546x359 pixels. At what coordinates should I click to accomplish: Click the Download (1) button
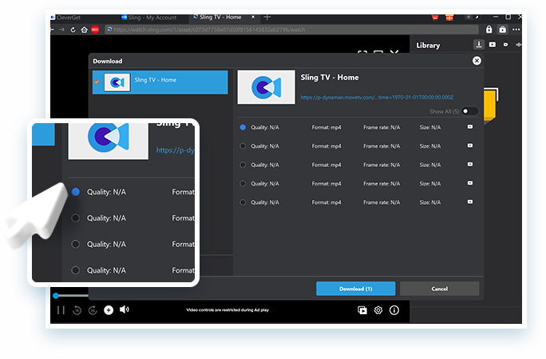[355, 289]
